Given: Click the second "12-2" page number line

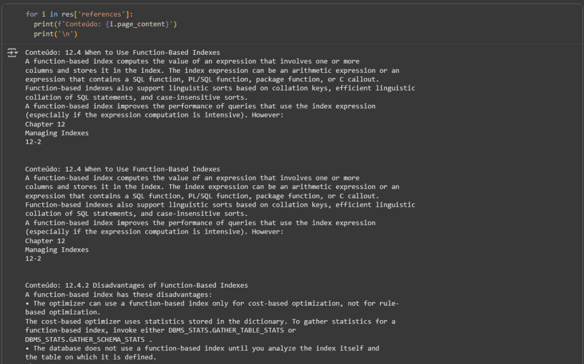Looking at the screenshot, I should (33, 259).
